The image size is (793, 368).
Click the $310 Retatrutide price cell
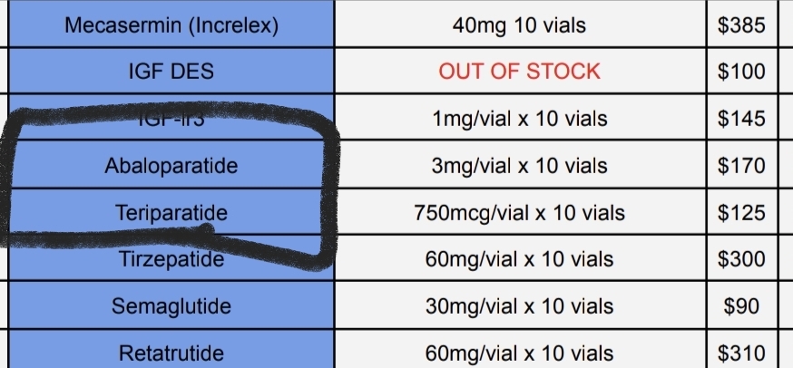click(741, 352)
